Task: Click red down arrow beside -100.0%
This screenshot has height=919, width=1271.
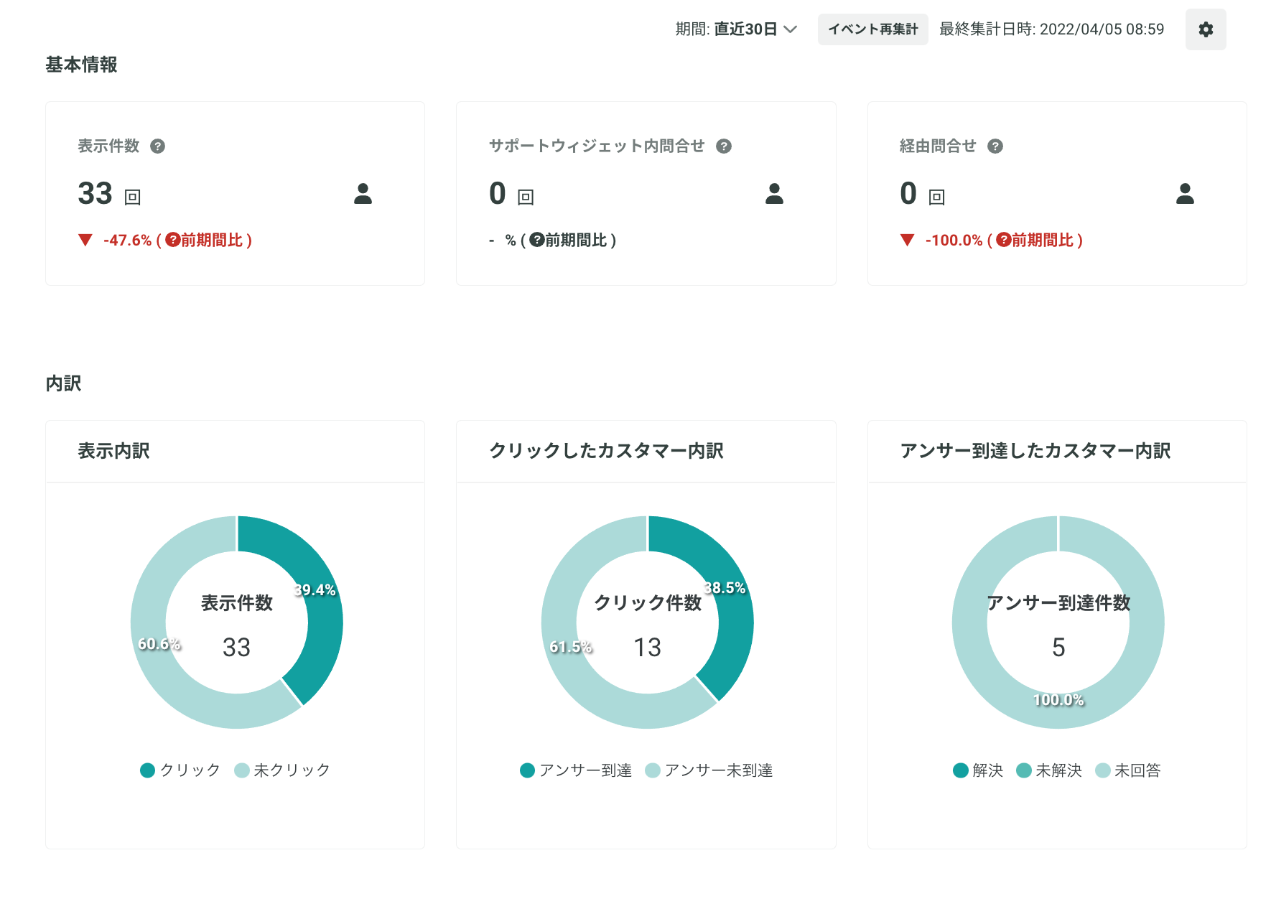Action: [x=908, y=240]
